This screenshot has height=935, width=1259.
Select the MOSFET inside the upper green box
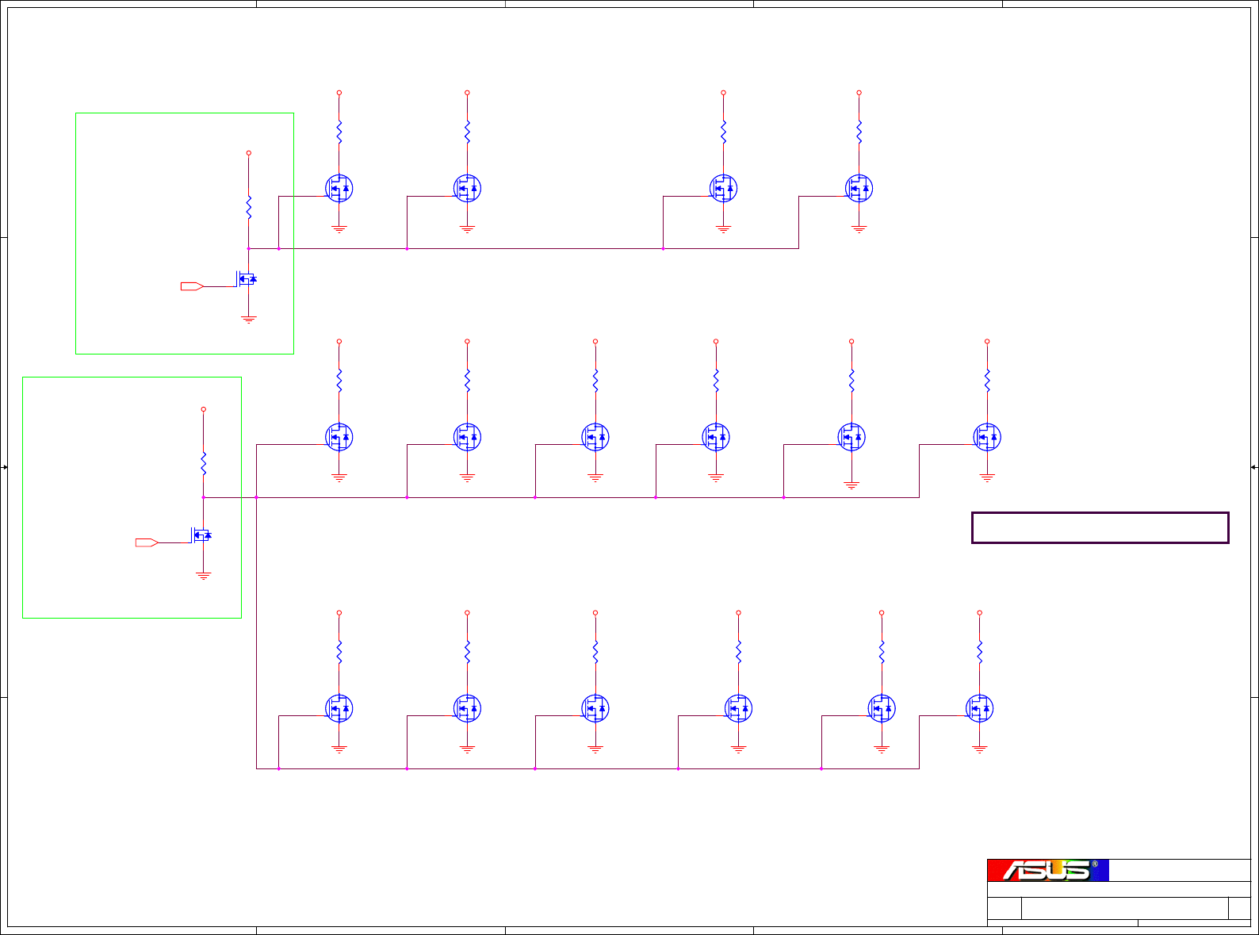(x=247, y=279)
